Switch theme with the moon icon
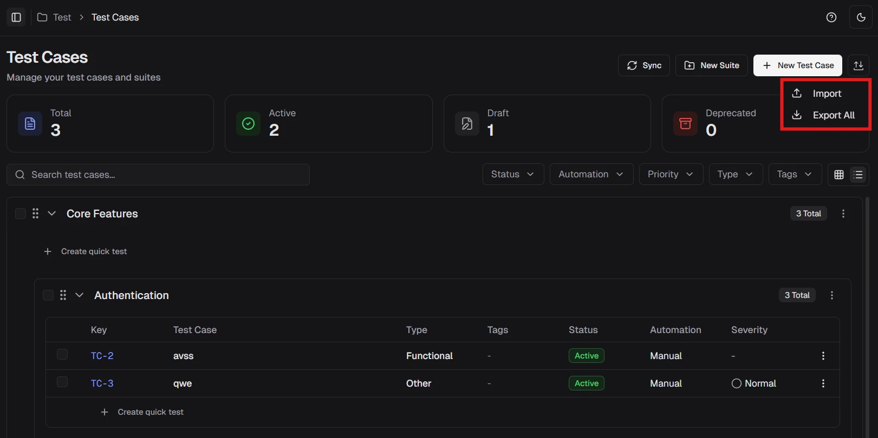The image size is (878, 438). click(x=861, y=17)
